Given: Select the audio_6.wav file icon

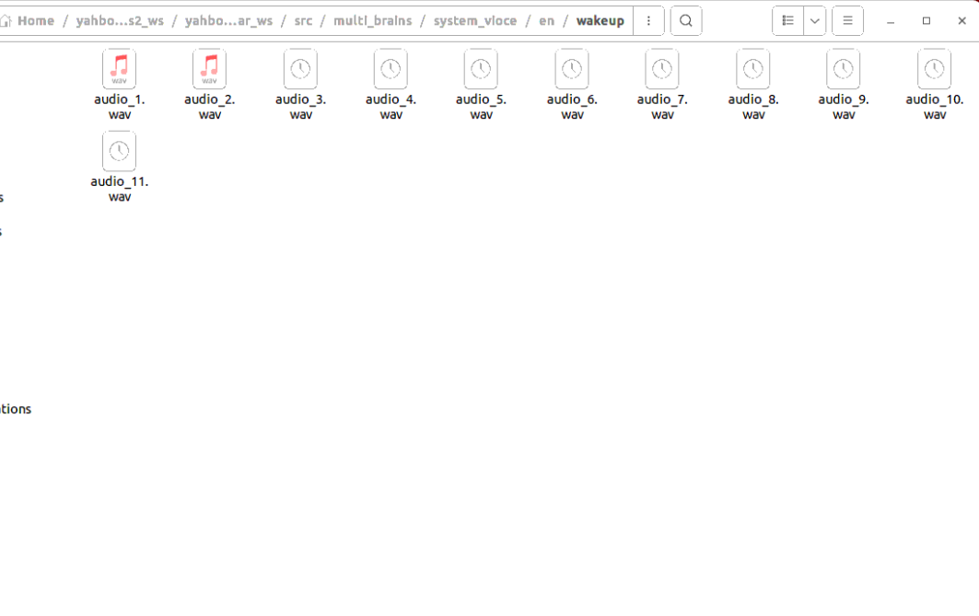Looking at the screenshot, I should (x=572, y=69).
